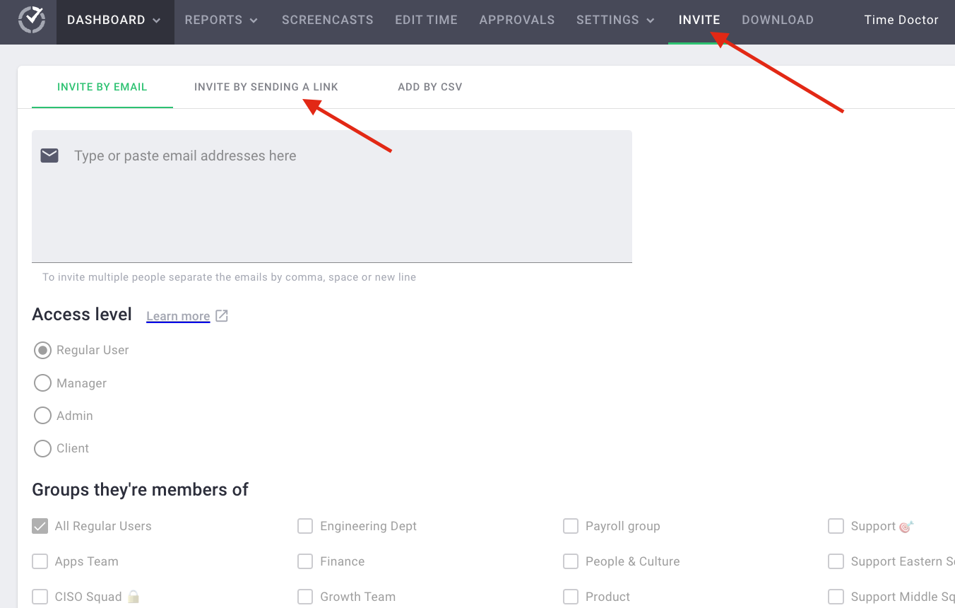Check the Engineering Dept group checkbox
955x608 pixels.
click(305, 526)
